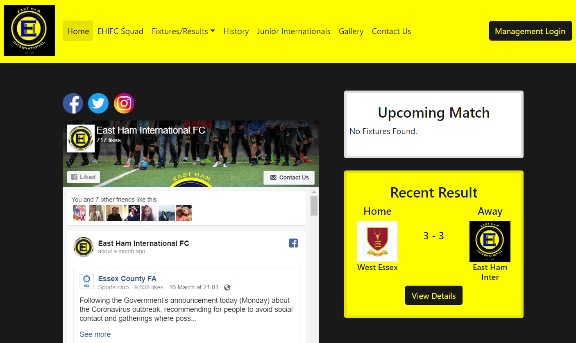
Task: Click View Details for recent result
Action: point(433,295)
